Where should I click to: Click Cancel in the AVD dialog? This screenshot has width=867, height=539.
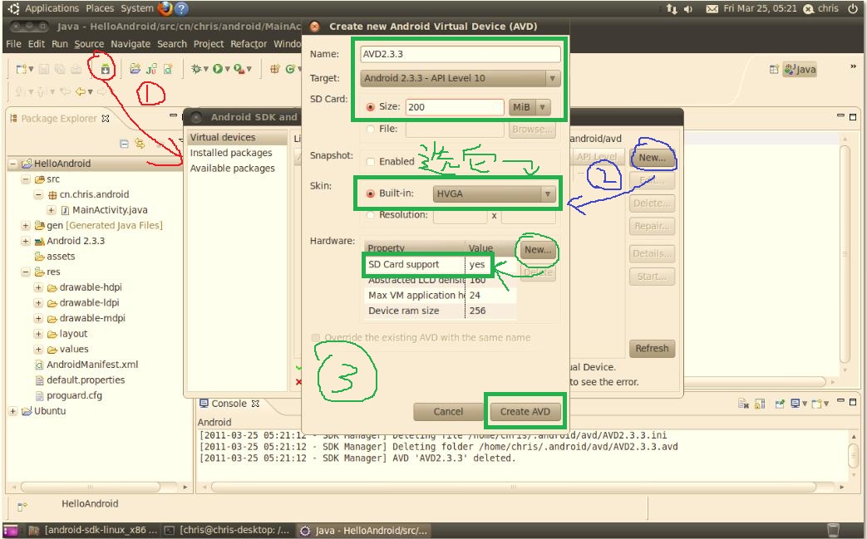tap(448, 412)
